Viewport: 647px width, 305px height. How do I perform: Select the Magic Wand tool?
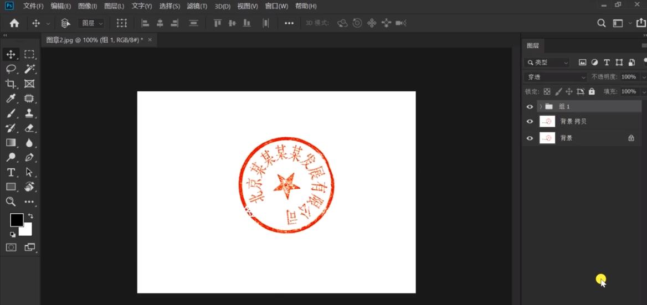point(29,69)
